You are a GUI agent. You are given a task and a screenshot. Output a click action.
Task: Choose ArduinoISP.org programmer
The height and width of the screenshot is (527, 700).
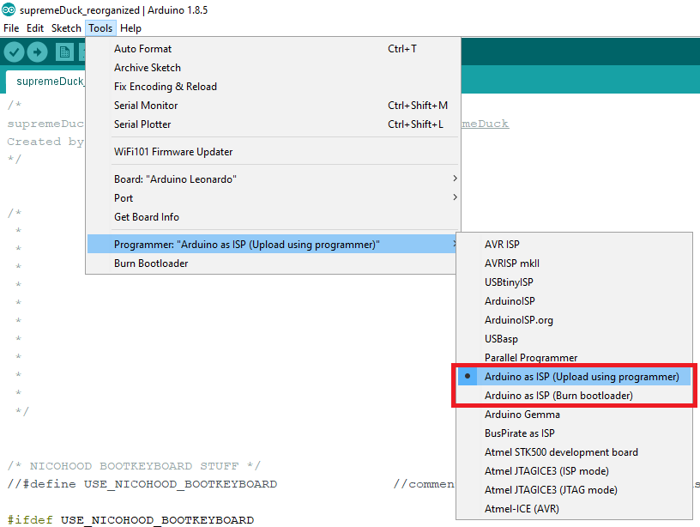tap(574, 320)
